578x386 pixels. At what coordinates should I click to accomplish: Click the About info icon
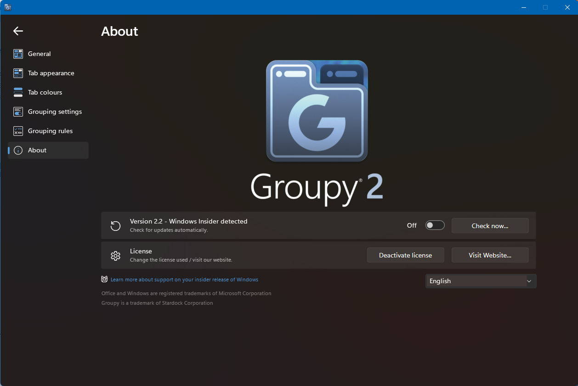(18, 150)
